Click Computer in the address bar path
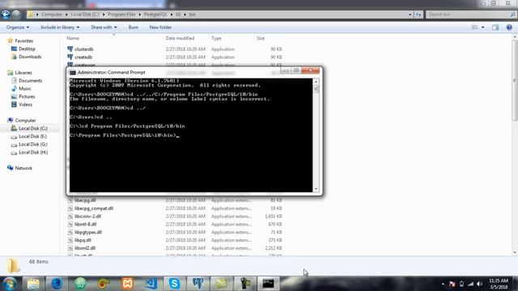518x291 pixels. click(x=52, y=15)
